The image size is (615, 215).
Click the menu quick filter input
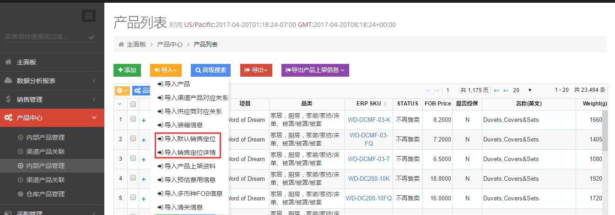pyautogui.click(x=45, y=37)
